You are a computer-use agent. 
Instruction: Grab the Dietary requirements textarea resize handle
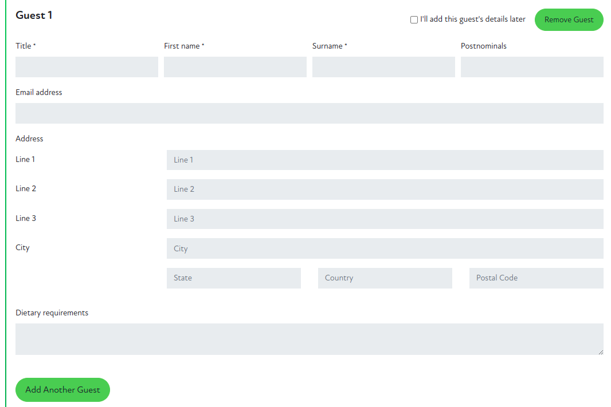[x=601, y=352]
